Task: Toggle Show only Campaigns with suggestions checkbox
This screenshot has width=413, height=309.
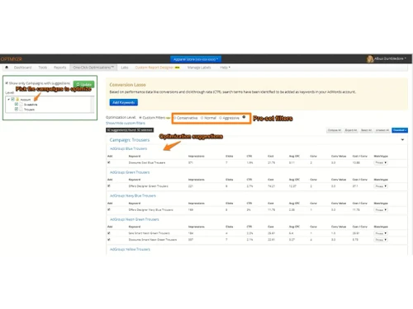Action: click(7, 83)
